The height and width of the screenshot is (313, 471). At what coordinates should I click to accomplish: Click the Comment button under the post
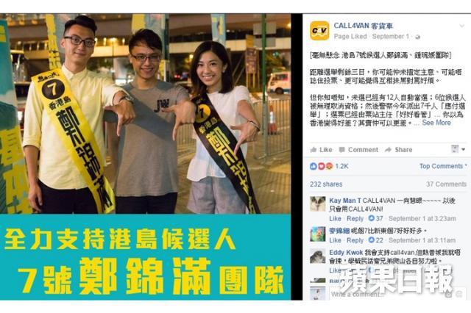pyautogui.click(x=358, y=150)
